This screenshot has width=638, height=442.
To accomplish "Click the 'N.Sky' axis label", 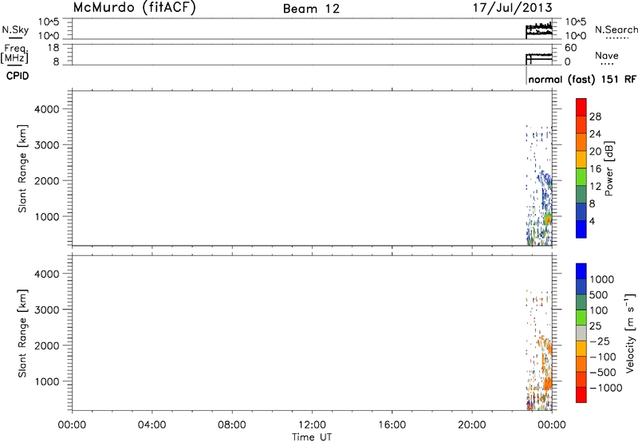I will (x=15, y=30).
